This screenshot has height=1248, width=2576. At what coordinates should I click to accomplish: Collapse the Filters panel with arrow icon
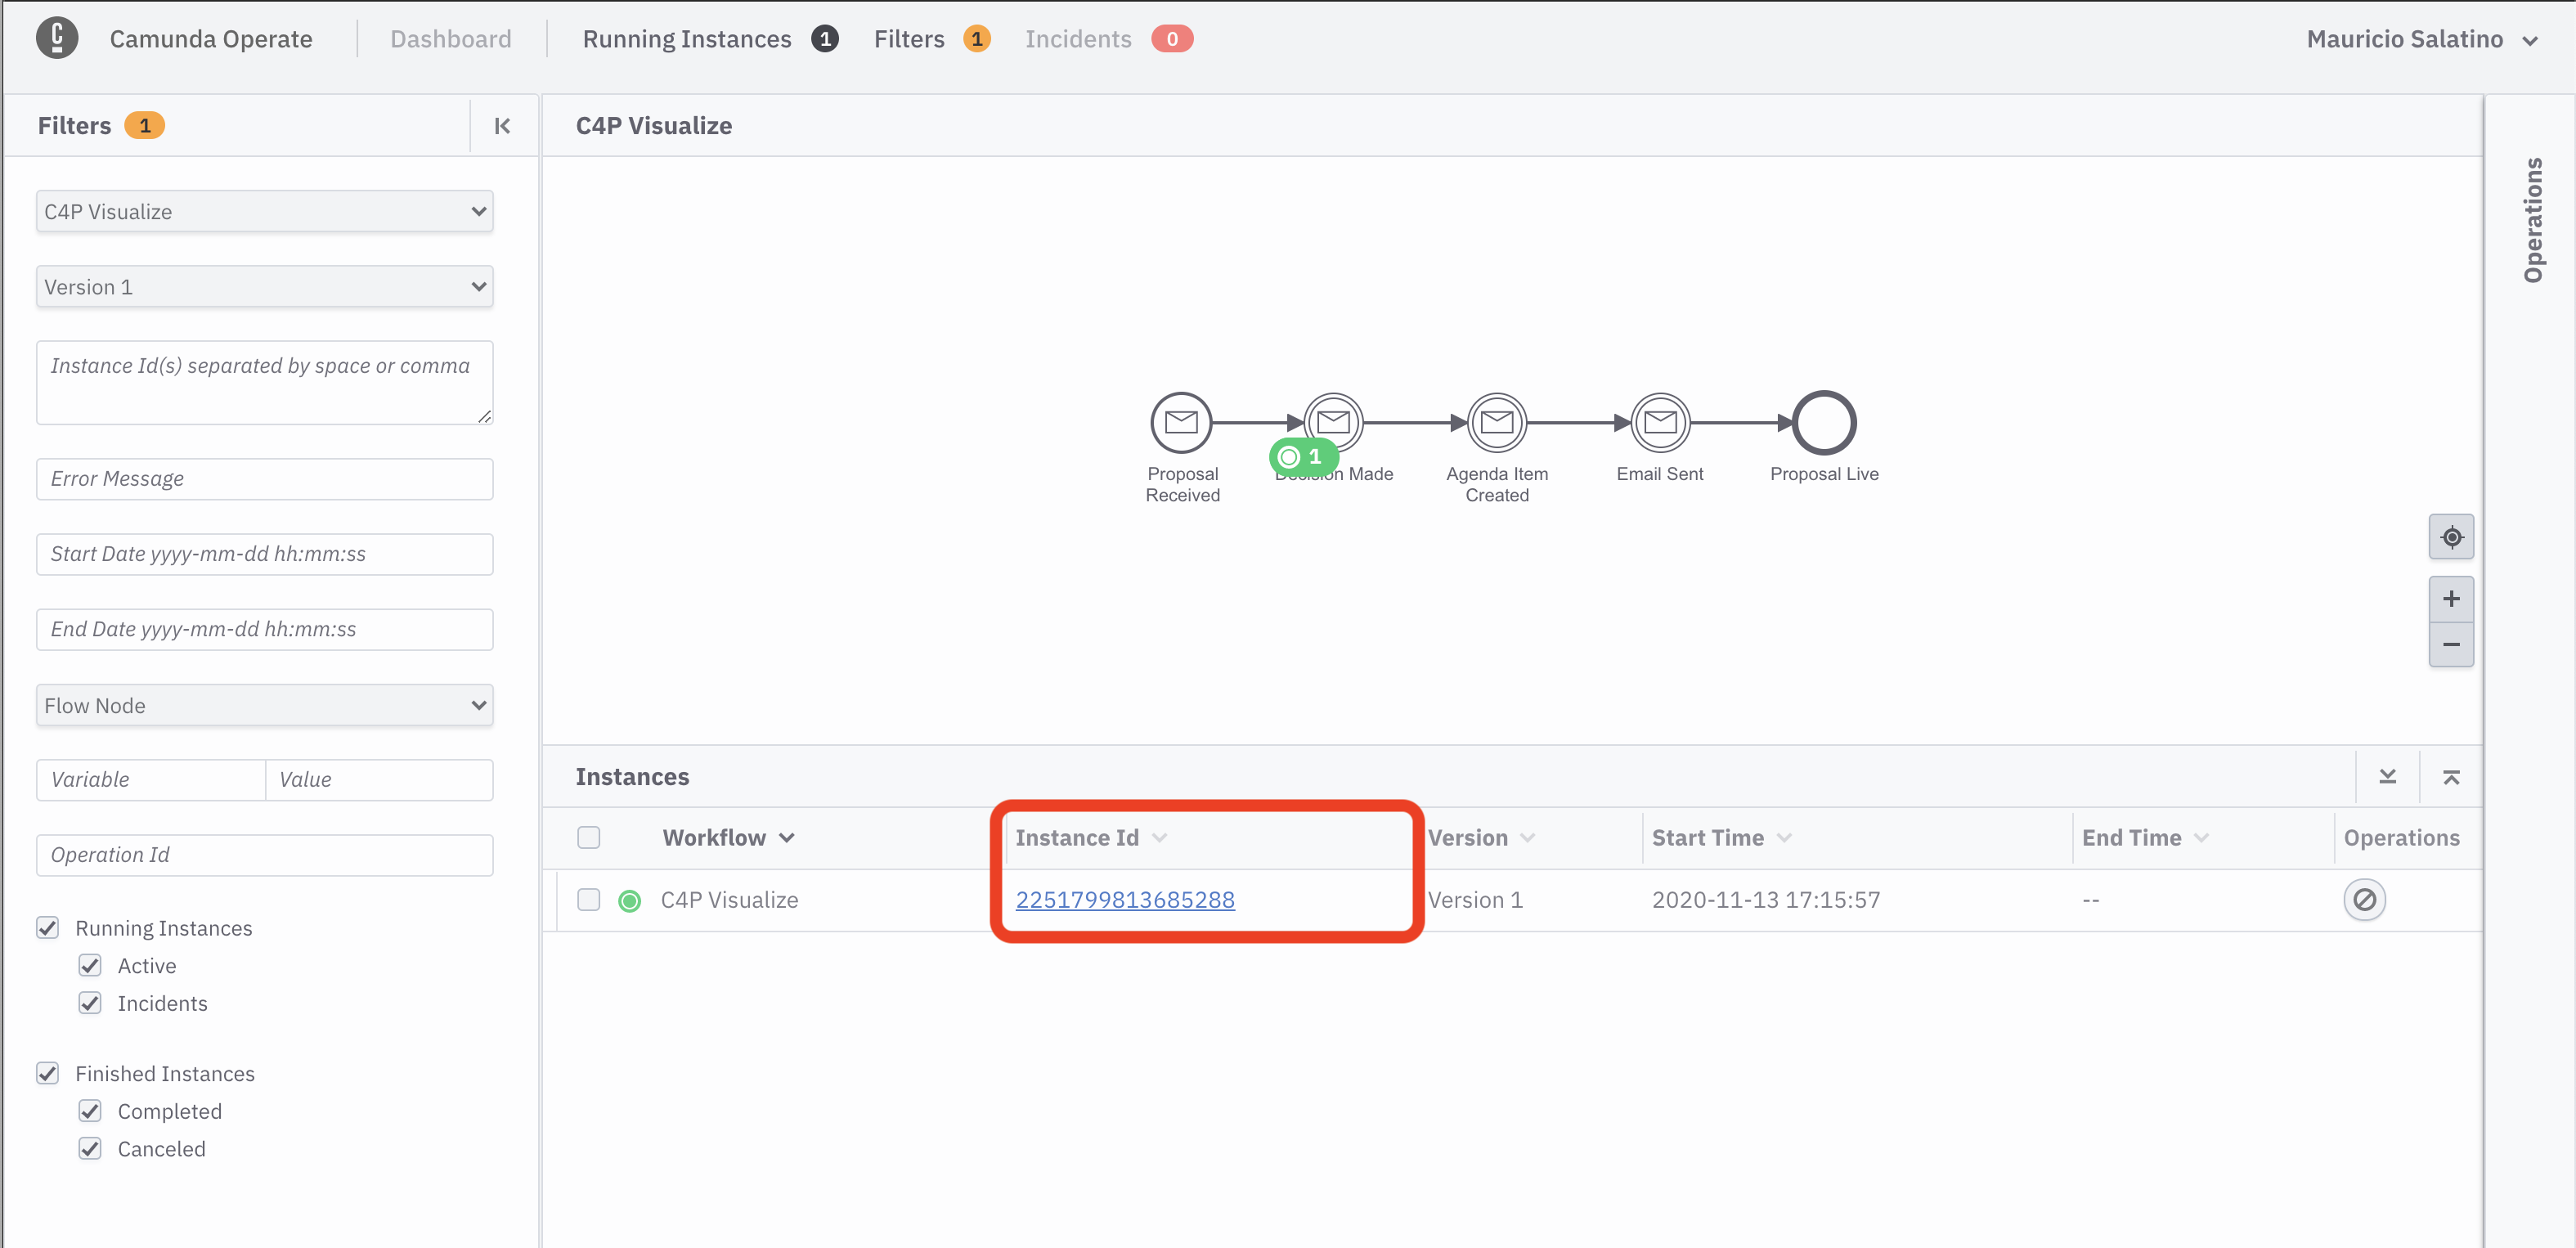[502, 126]
